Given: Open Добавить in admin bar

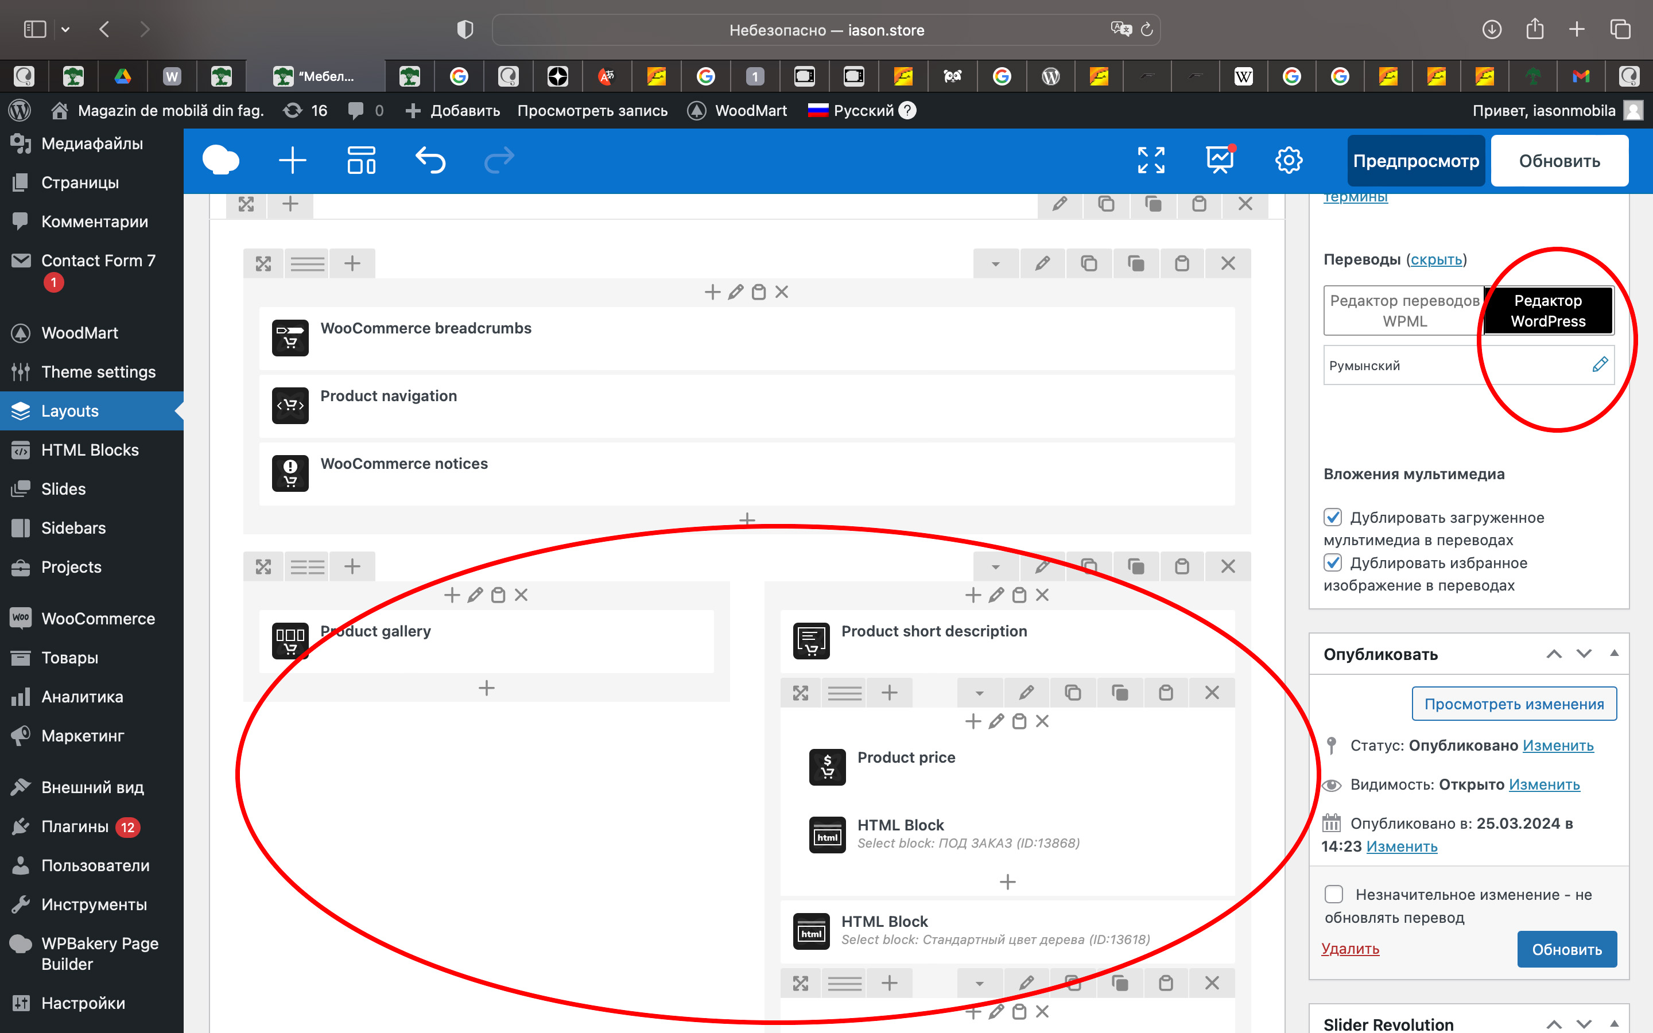Looking at the screenshot, I should click(452, 111).
